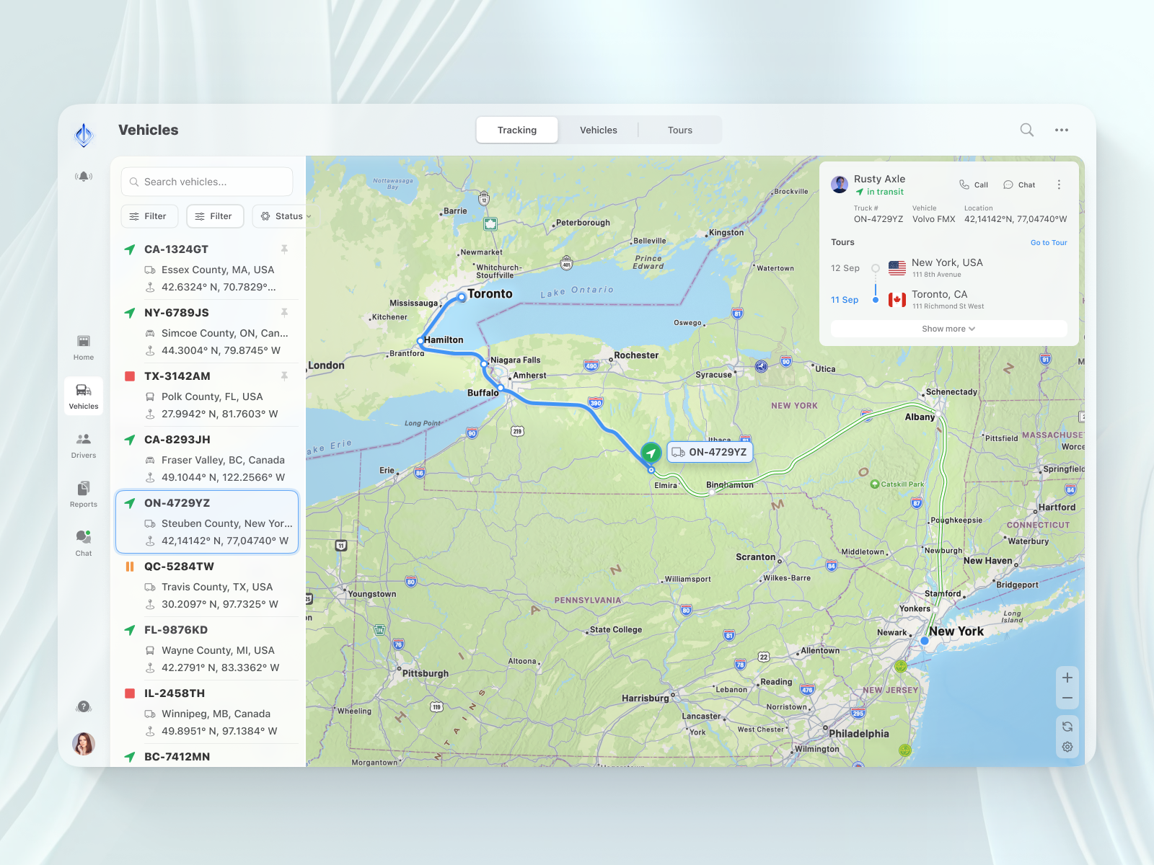Image resolution: width=1154 pixels, height=865 pixels.
Task: Select the Reports icon in the sidebar
Action: click(83, 492)
